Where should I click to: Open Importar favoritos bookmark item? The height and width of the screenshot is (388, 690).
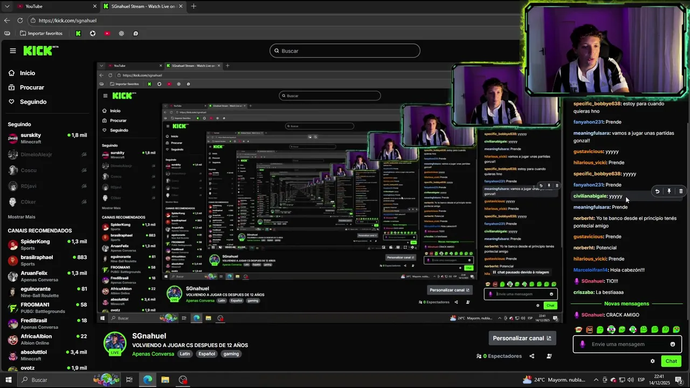tap(41, 33)
